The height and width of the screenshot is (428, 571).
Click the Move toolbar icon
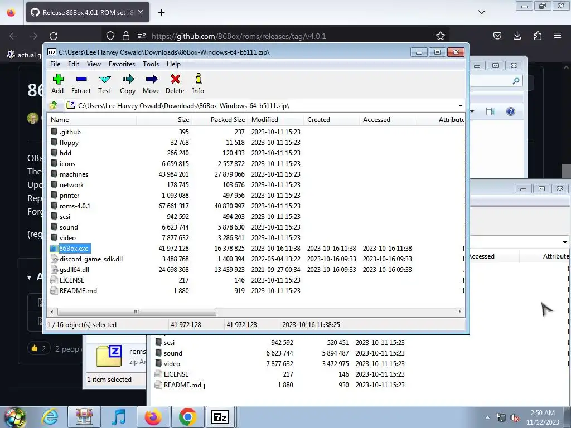coord(151,84)
